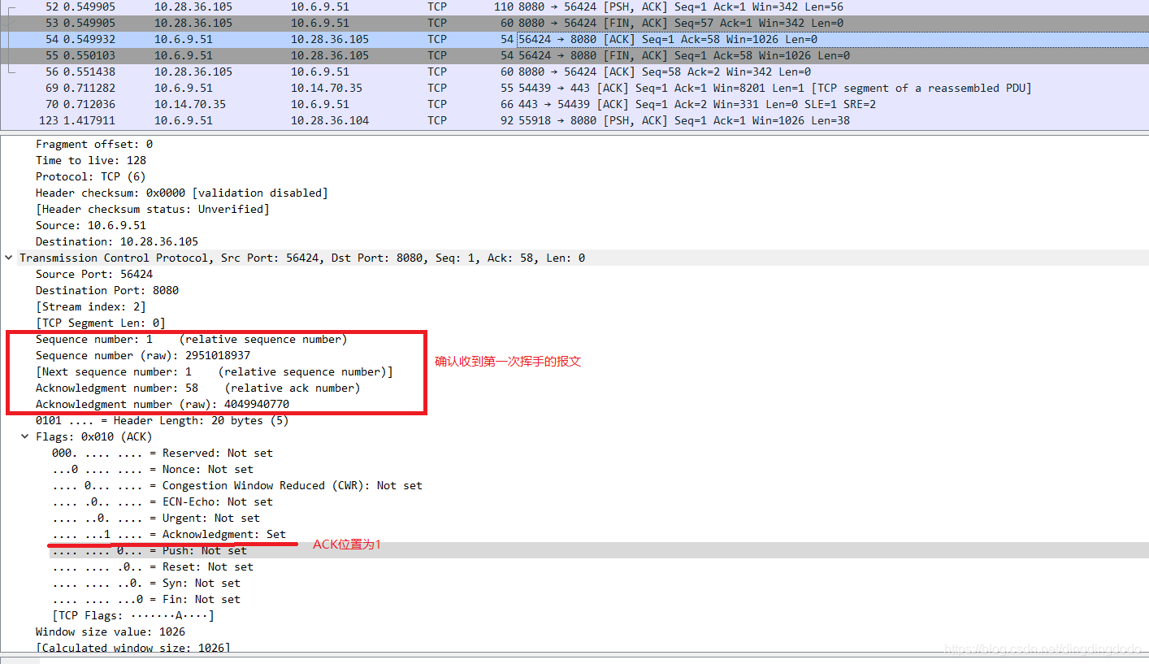Select packet 55 FIN, ACK row
The width and height of the screenshot is (1149, 664).
coord(574,55)
